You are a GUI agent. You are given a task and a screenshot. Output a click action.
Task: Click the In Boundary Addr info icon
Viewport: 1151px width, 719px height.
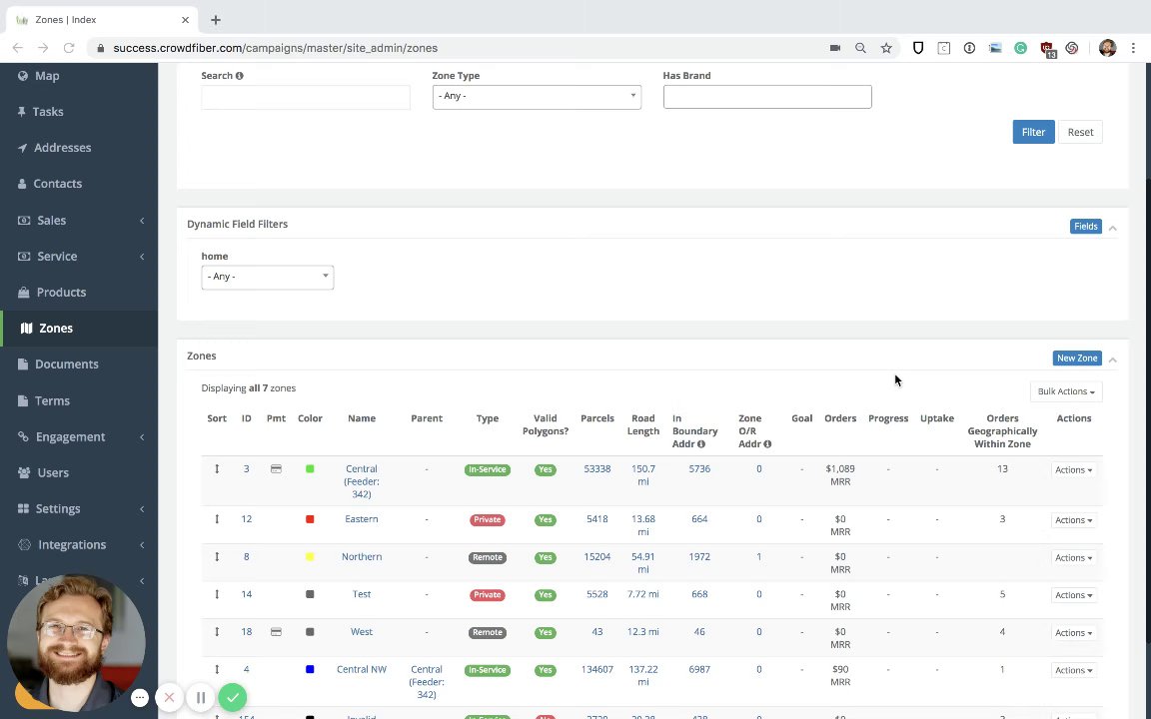click(701, 443)
